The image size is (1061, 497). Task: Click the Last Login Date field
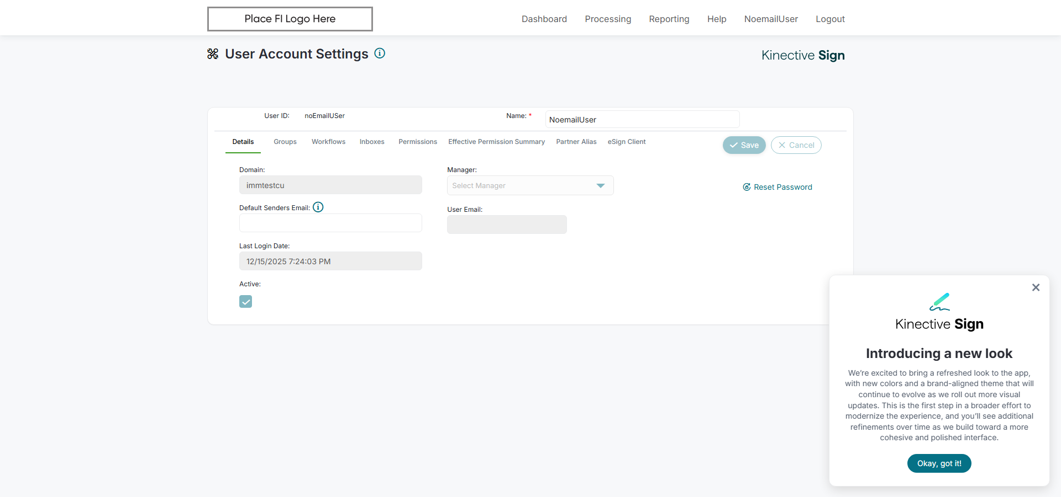point(330,261)
